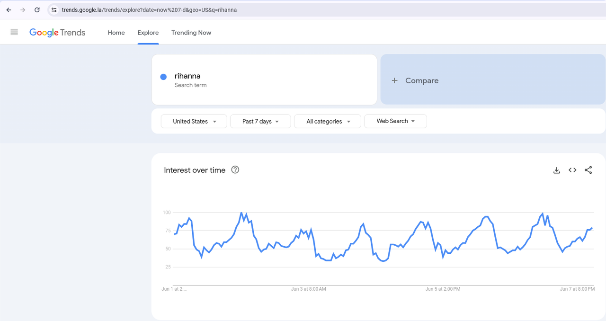The height and width of the screenshot is (321, 606).
Task: Click the Google Trends logo
Action: (57, 33)
